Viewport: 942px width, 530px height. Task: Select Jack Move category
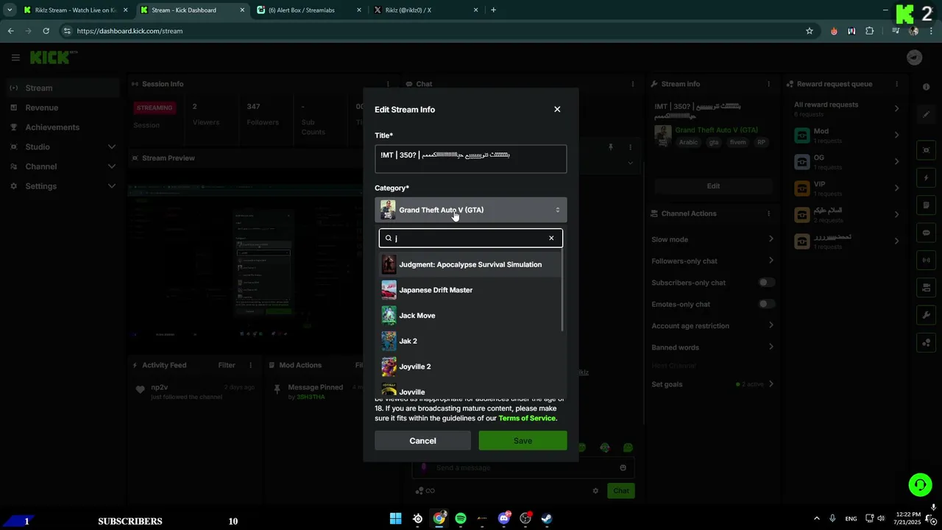[x=470, y=315]
